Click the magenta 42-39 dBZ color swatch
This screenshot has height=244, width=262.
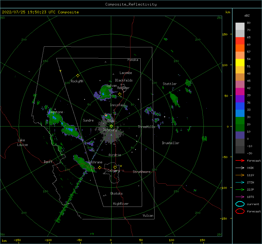pos(240,92)
